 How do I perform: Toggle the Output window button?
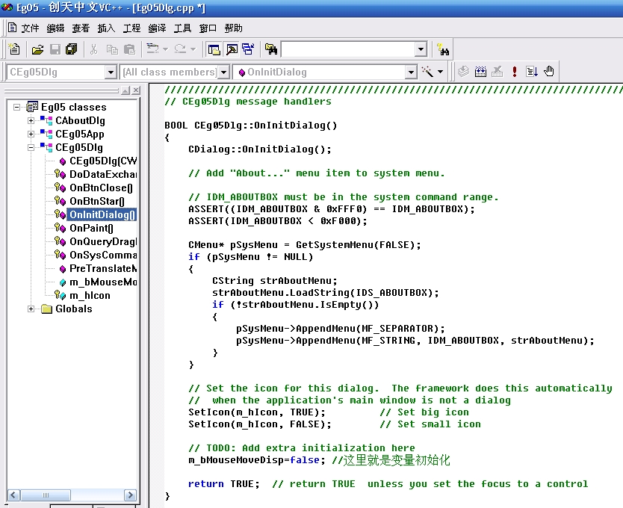coord(232,49)
